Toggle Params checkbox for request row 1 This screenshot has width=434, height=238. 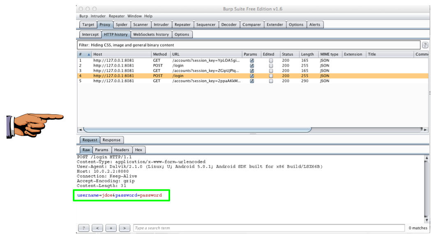tap(252, 60)
